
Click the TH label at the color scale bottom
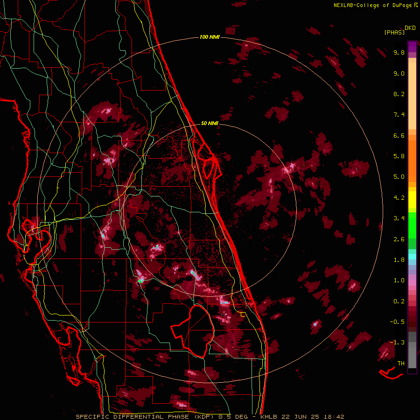401,364
